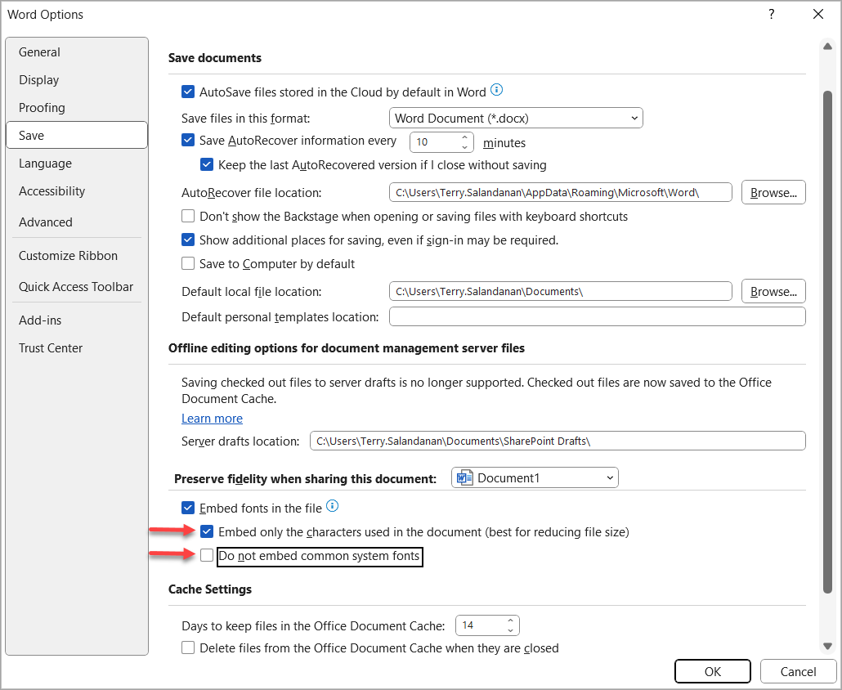Toggle Embed fonts in the file checkbox
The height and width of the screenshot is (690, 842).
click(188, 508)
